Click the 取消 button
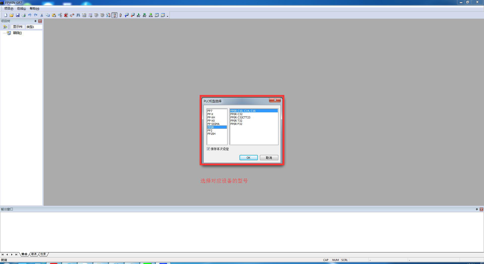 (269, 158)
